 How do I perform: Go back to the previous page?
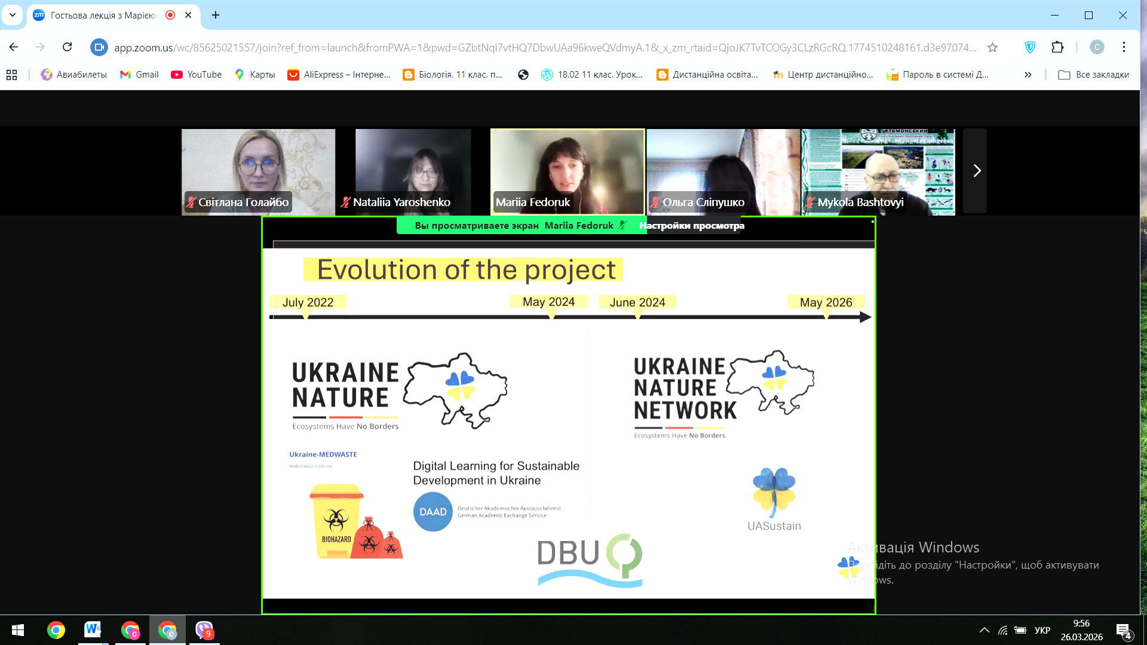click(x=14, y=47)
